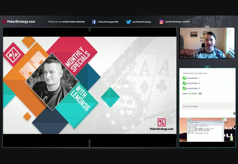Select the COACH tab above webcam
Screen dimensions: 238x164
coord(207,27)
